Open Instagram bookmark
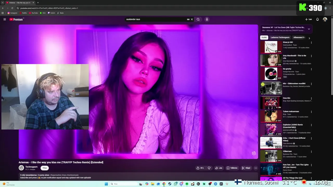Screen dimensions: 333x187 tap(12, 13)
